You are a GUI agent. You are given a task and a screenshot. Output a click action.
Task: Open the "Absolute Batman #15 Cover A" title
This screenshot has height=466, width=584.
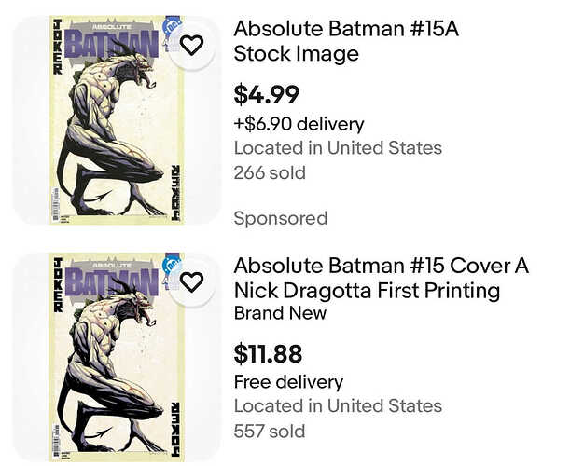point(381,266)
